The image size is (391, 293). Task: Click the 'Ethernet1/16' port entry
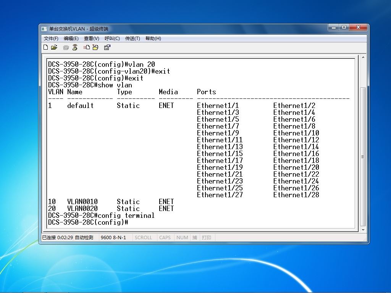296,154
